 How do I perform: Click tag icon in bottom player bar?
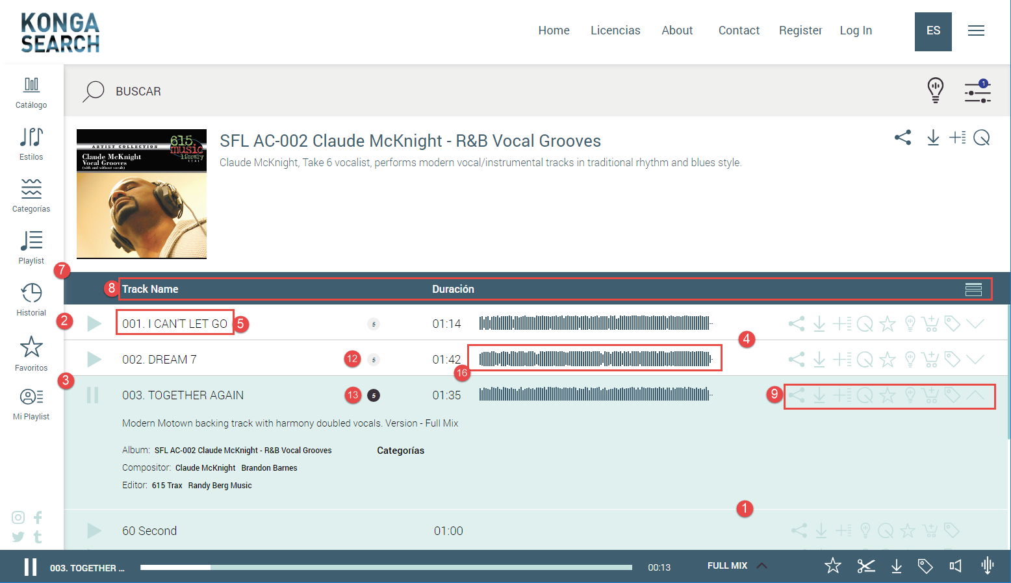click(x=925, y=566)
